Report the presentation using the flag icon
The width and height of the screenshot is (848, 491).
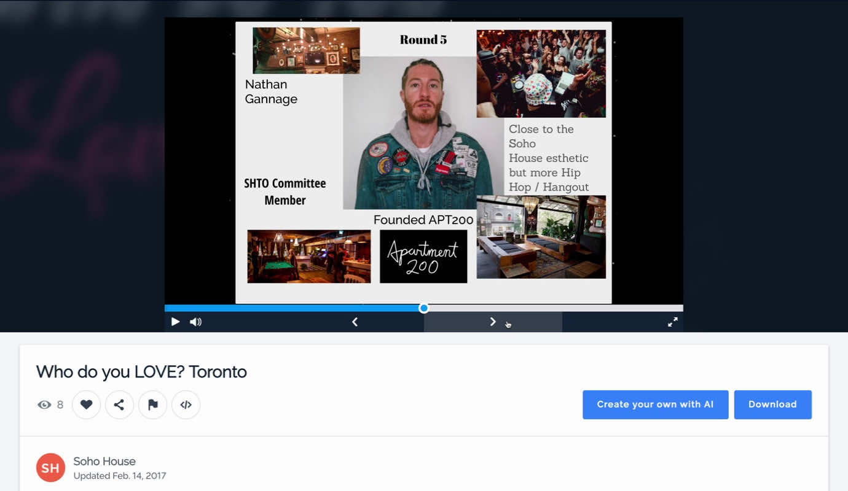pyautogui.click(x=152, y=404)
